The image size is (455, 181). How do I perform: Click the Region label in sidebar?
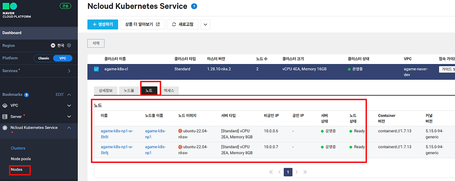pos(9,45)
